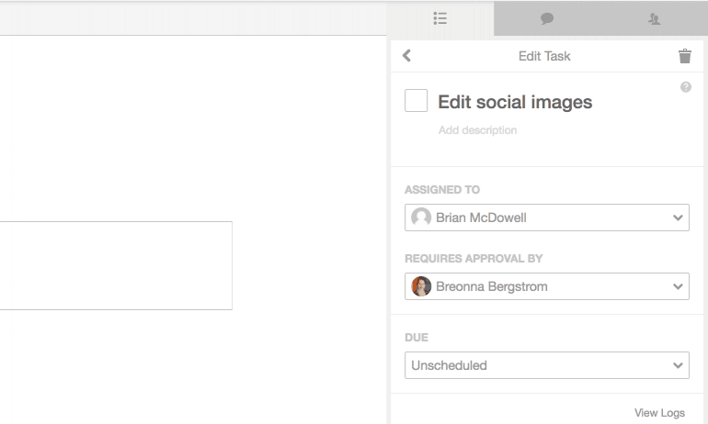
Task: Open the comments speech bubble tab
Action: [547, 18]
